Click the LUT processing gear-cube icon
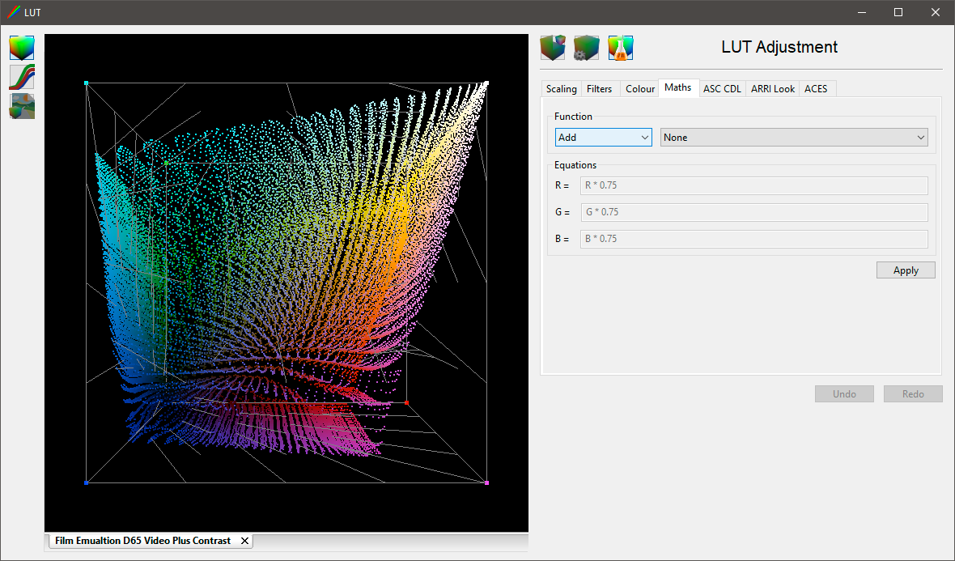The width and height of the screenshot is (955, 561). coord(586,48)
